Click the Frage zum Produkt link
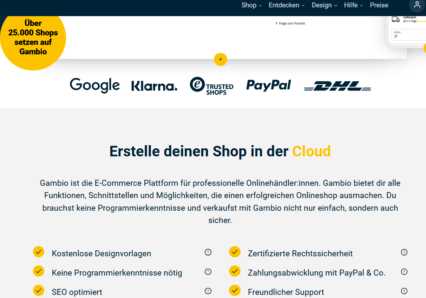 (x=290, y=23)
